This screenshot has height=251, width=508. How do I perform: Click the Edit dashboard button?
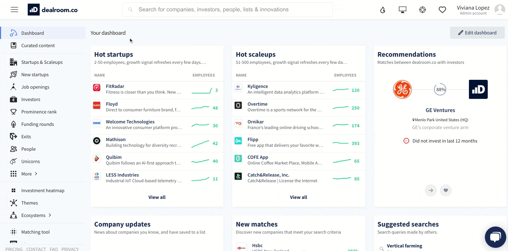tap(477, 33)
